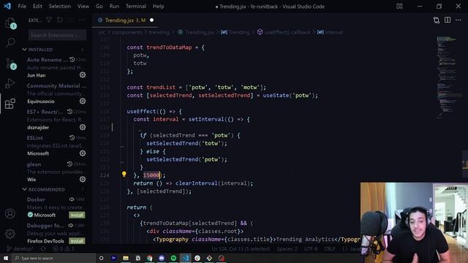The height and width of the screenshot is (263, 468).
Task: Open settings gear for ESLint extension
Action: tap(83, 153)
